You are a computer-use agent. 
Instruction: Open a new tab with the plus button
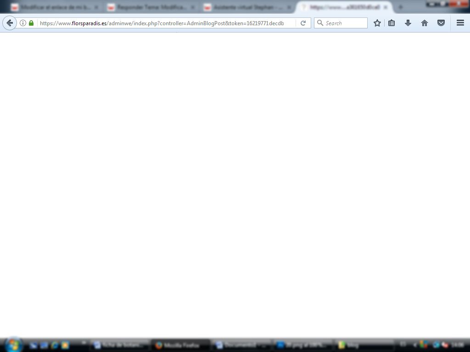pos(400,7)
